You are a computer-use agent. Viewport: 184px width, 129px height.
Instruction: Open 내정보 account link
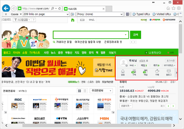pos(142,61)
